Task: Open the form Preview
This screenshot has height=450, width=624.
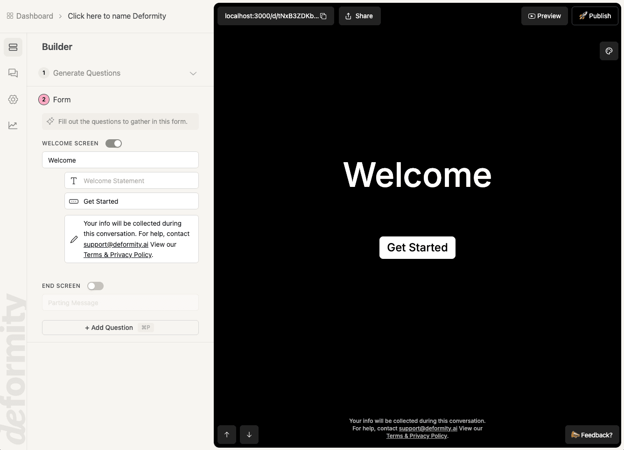Action: pos(544,16)
